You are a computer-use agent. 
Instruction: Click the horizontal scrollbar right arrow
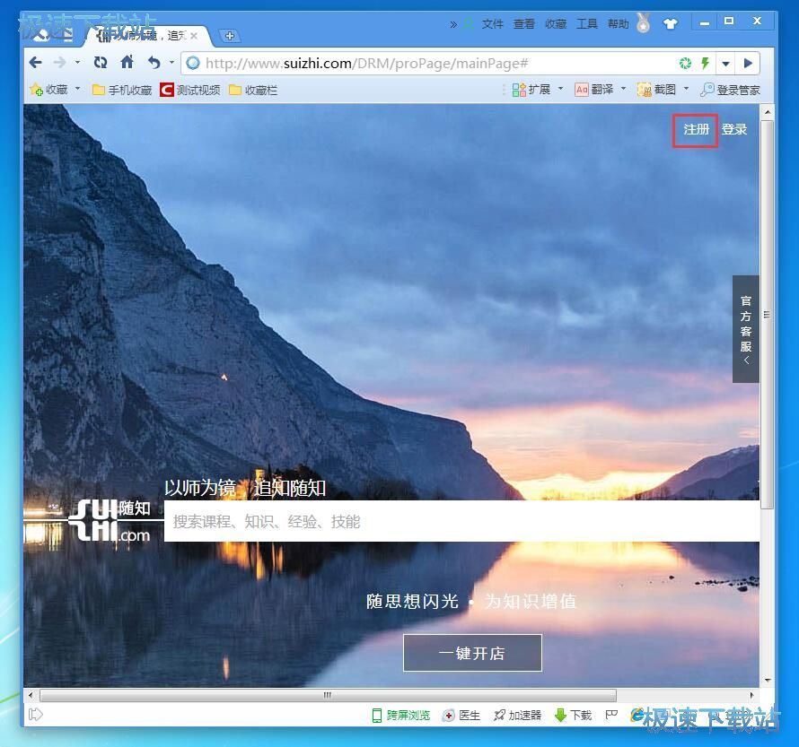pos(752,695)
